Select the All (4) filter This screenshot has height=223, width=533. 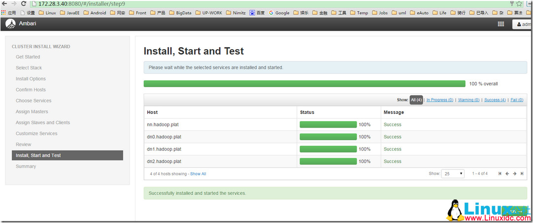pyautogui.click(x=416, y=100)
